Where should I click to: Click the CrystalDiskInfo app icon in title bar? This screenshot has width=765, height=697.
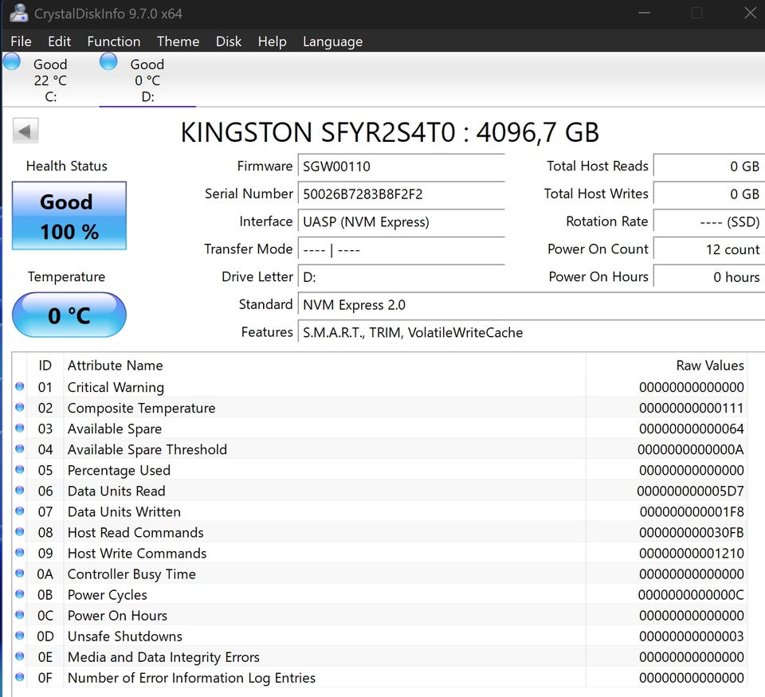point(18,13)
